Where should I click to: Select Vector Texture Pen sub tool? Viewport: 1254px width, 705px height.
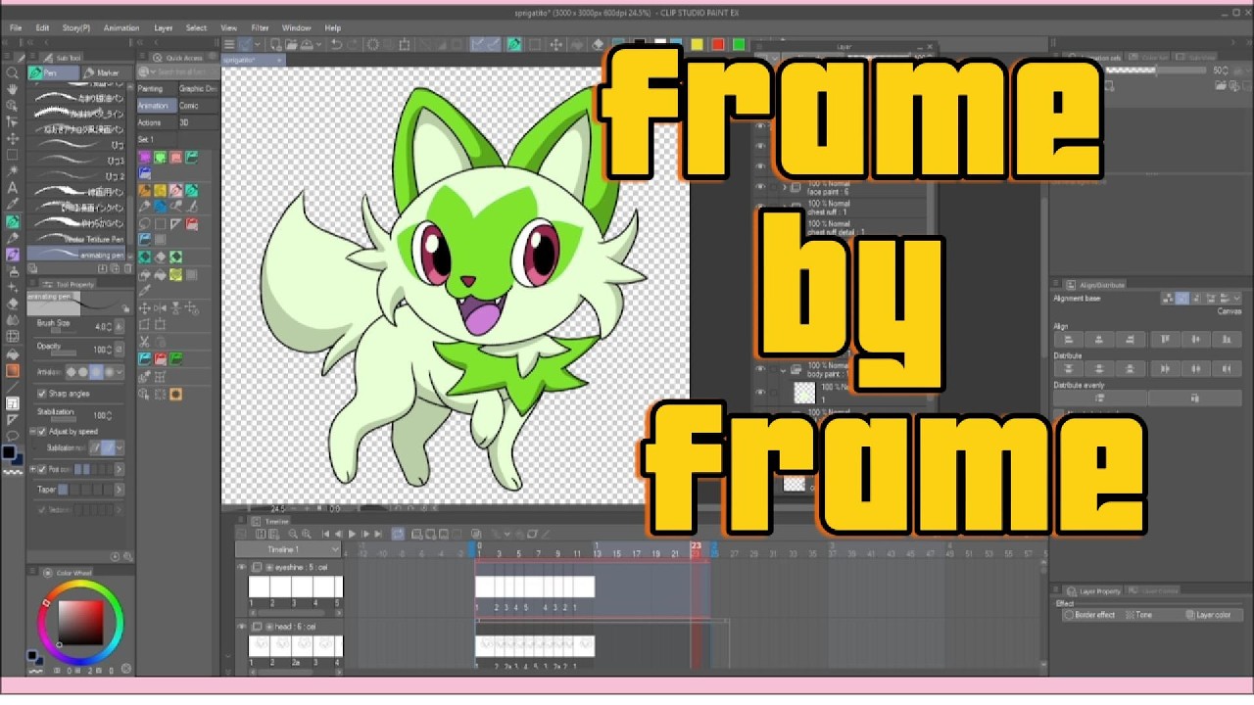[x=77, y=238]
